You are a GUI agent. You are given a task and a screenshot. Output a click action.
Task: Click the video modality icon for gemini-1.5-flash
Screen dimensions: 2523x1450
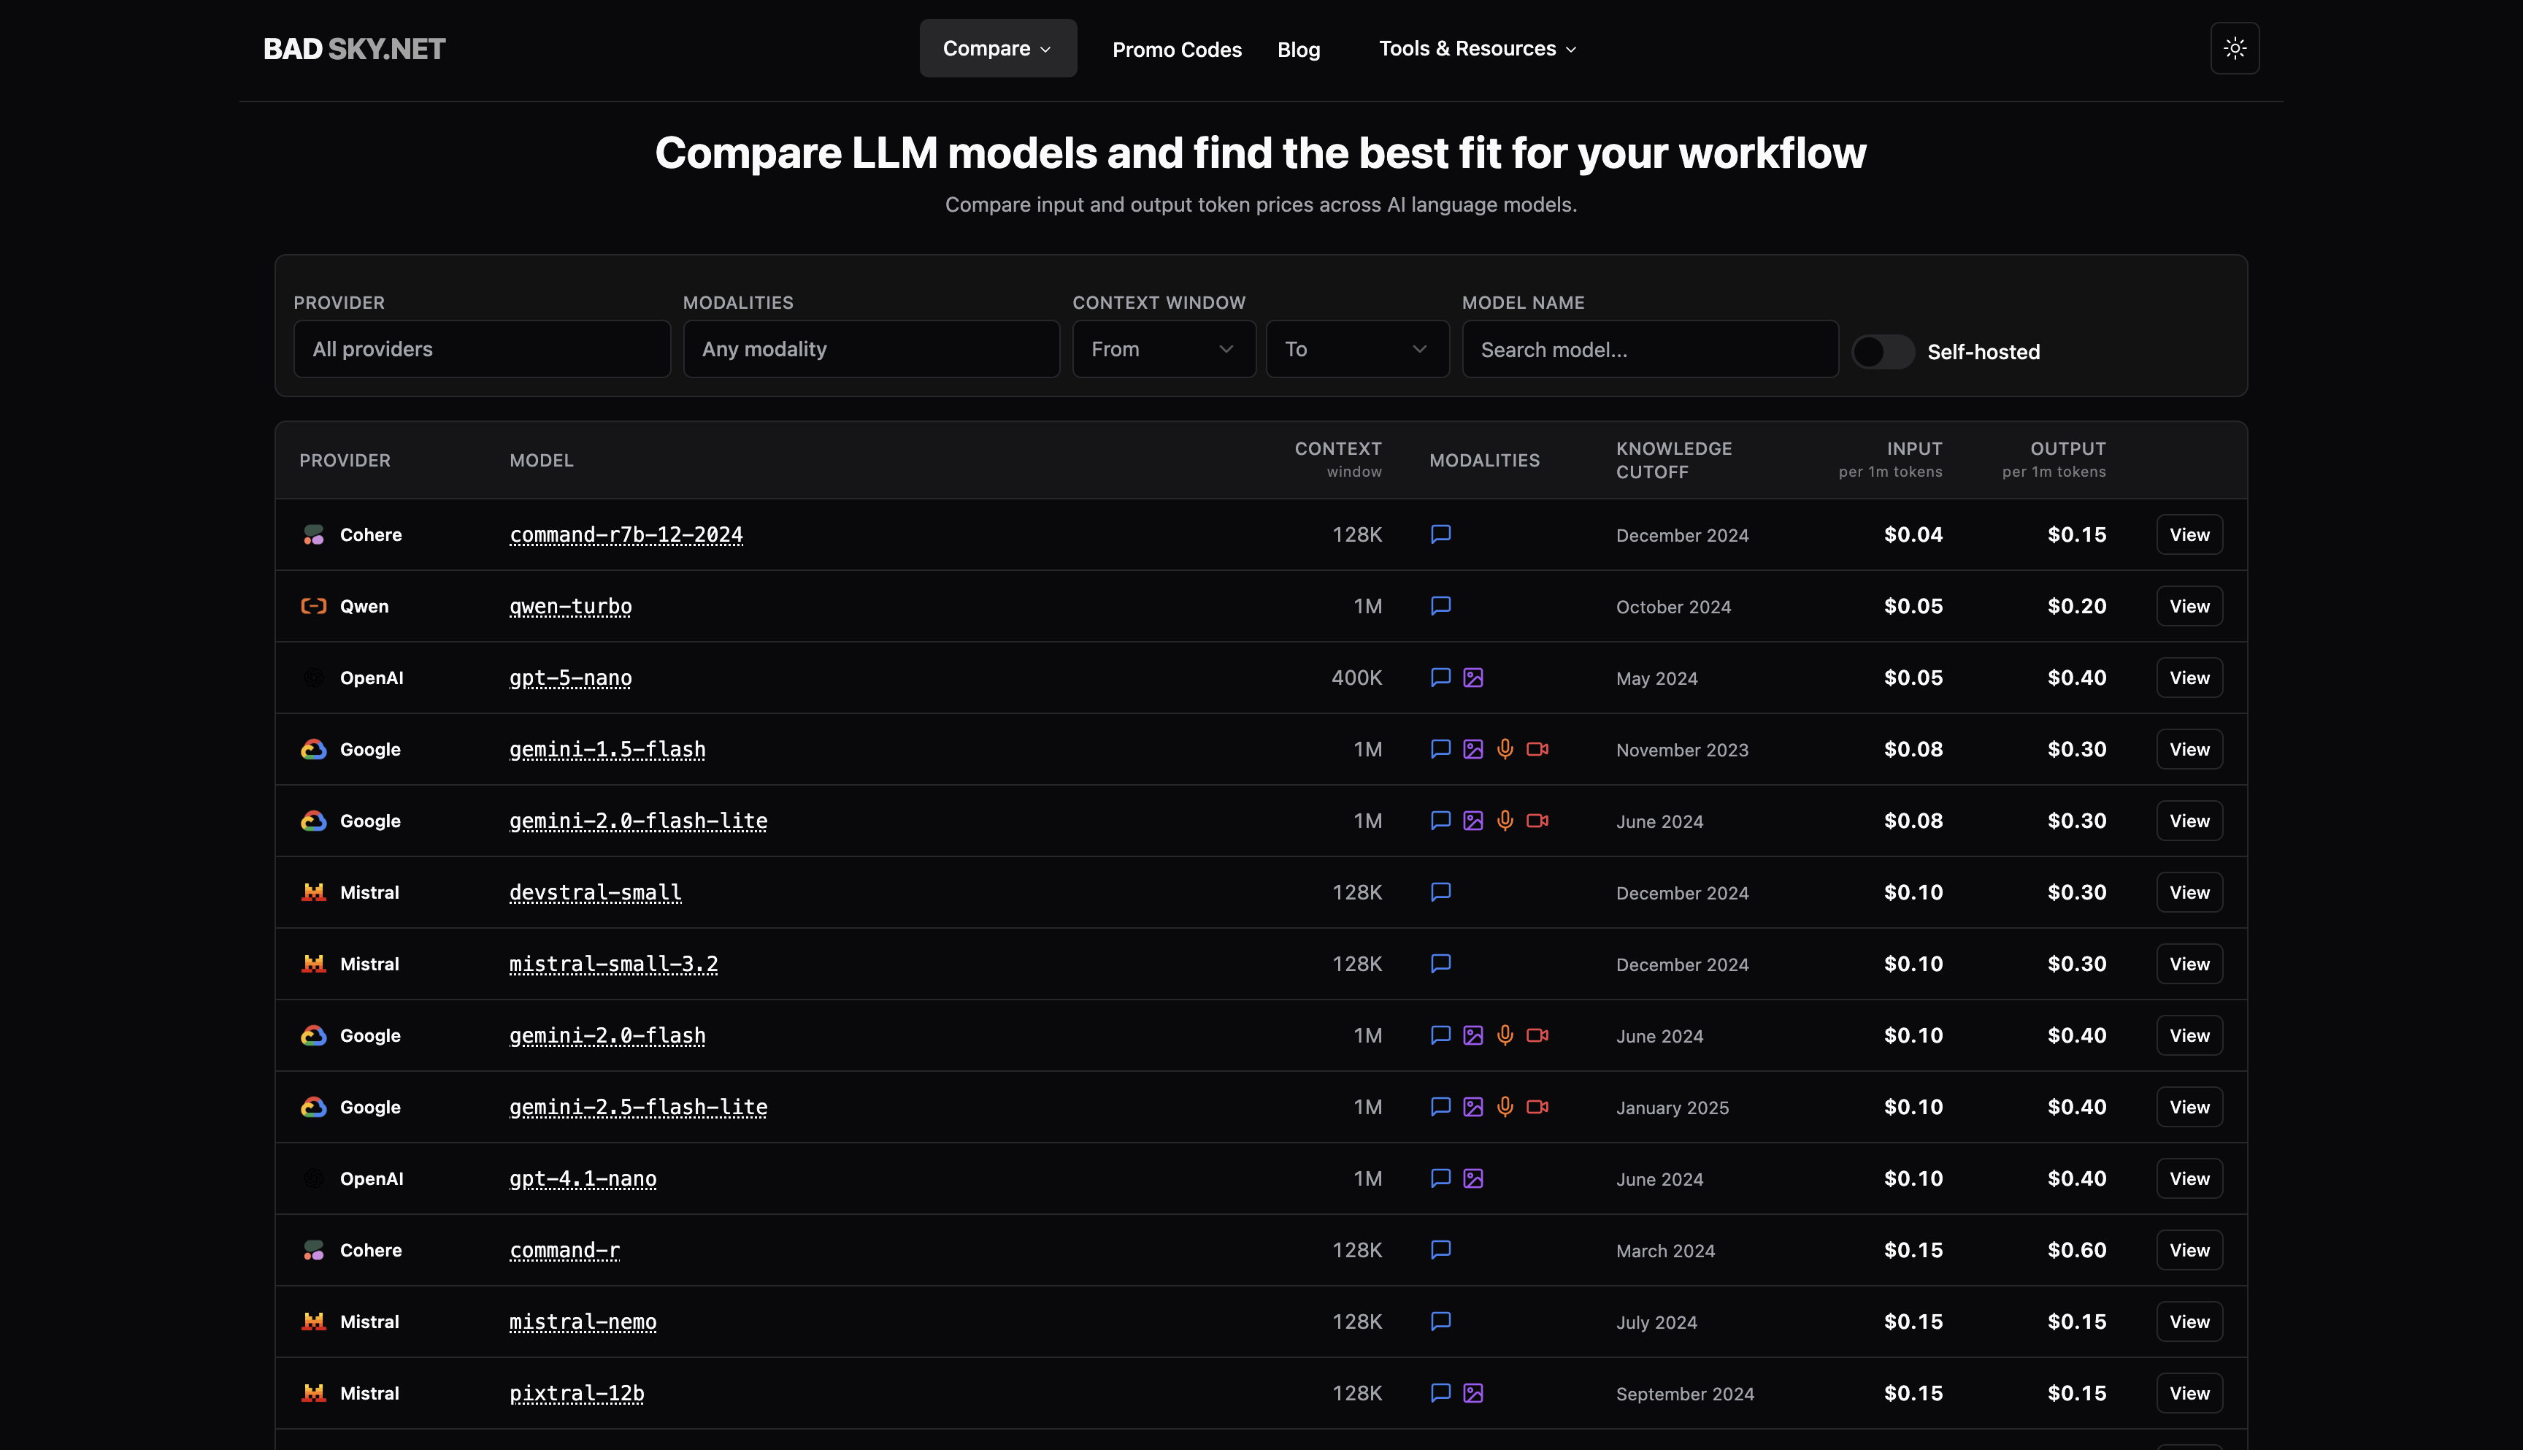[x=1537, y=749]
